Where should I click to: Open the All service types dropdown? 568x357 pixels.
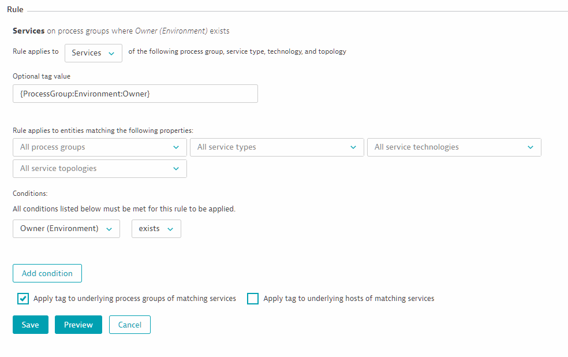click(x=276, y=147)
